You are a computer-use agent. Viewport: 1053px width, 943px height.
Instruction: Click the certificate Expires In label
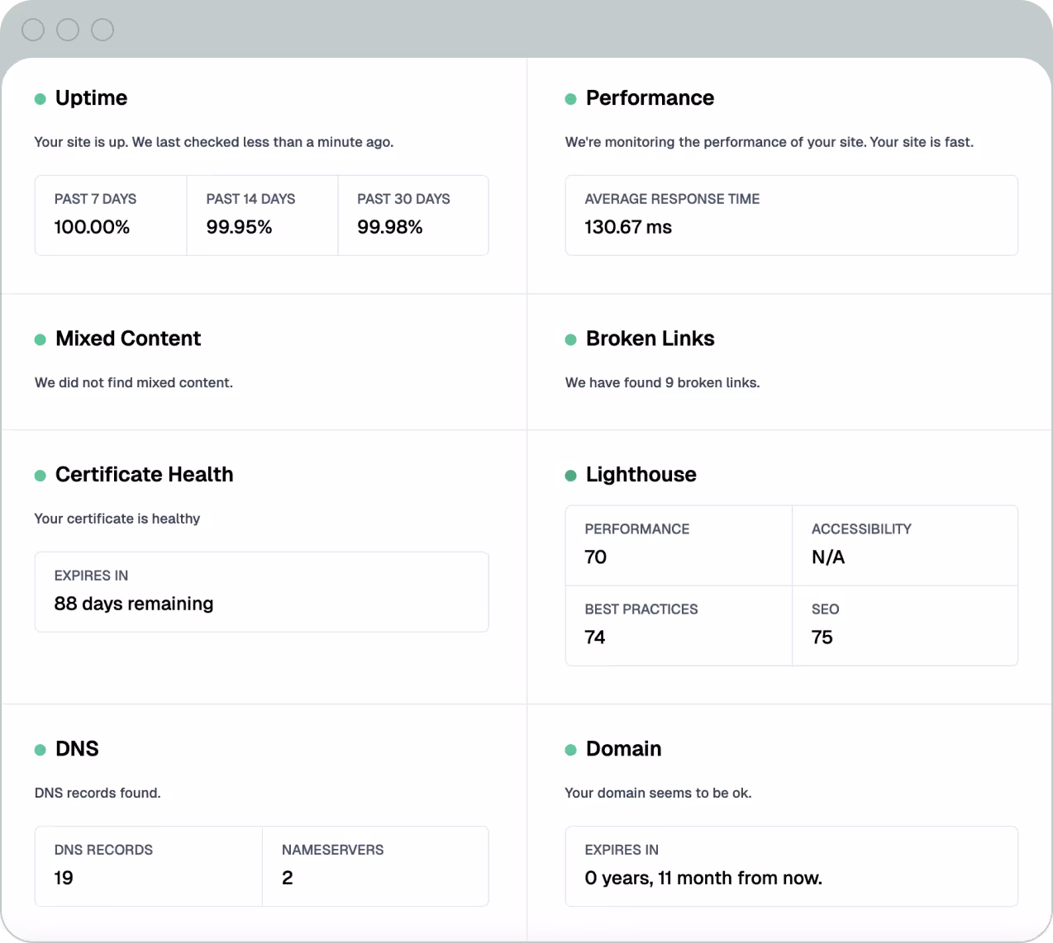click(91, 576)
